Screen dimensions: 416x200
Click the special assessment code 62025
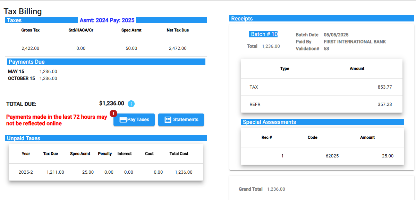coord(332,156)
